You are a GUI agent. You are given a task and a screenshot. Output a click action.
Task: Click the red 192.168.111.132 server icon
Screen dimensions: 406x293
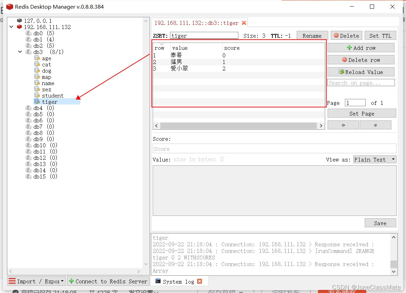(19, 27)
